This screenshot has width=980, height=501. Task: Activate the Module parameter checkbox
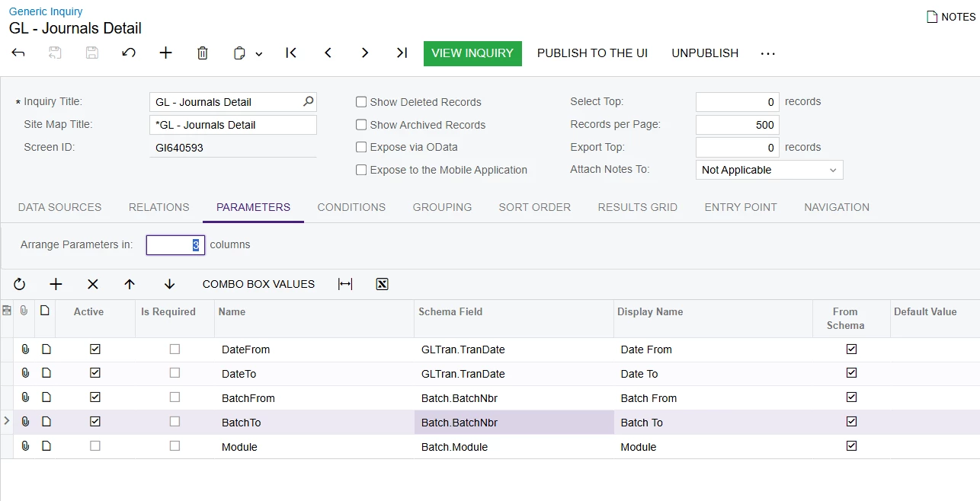point(95,446)
